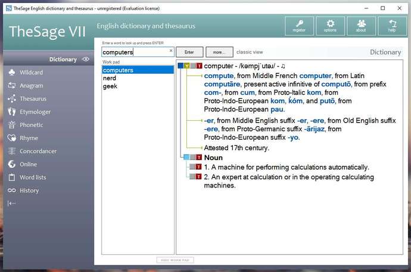Collapse the sidebar with arrow icon
This screenshot has height=272, width=411.
click(x=11, y=204)
